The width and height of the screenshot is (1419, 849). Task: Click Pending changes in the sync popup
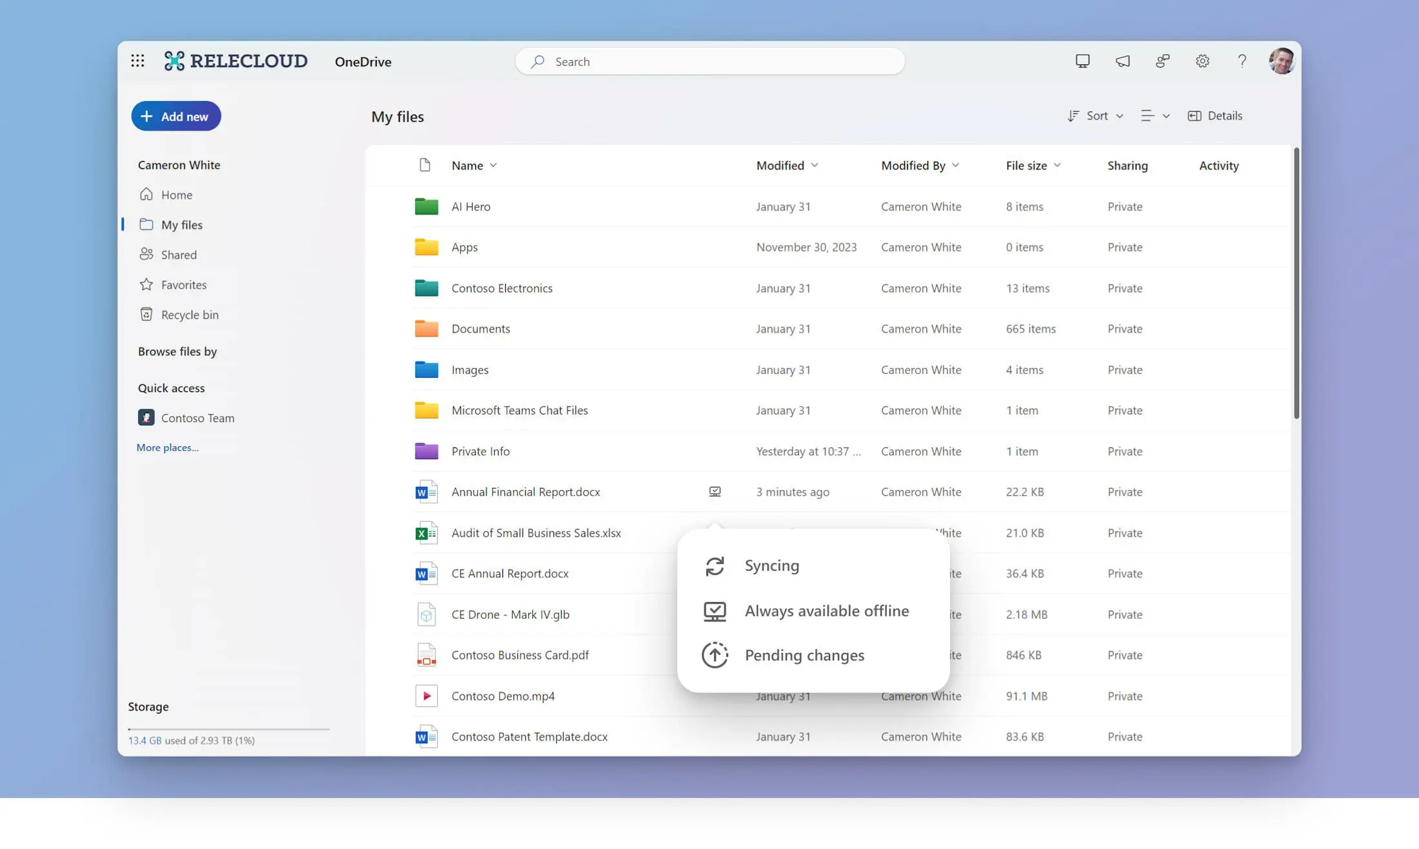tap(804, 655)
